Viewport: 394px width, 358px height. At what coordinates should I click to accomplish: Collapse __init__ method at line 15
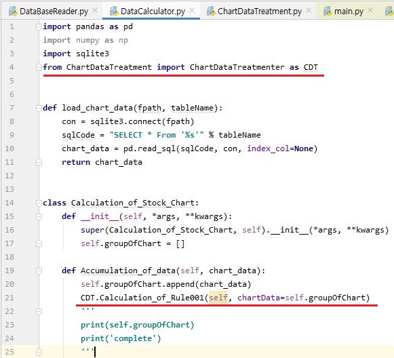coord(39,216)
